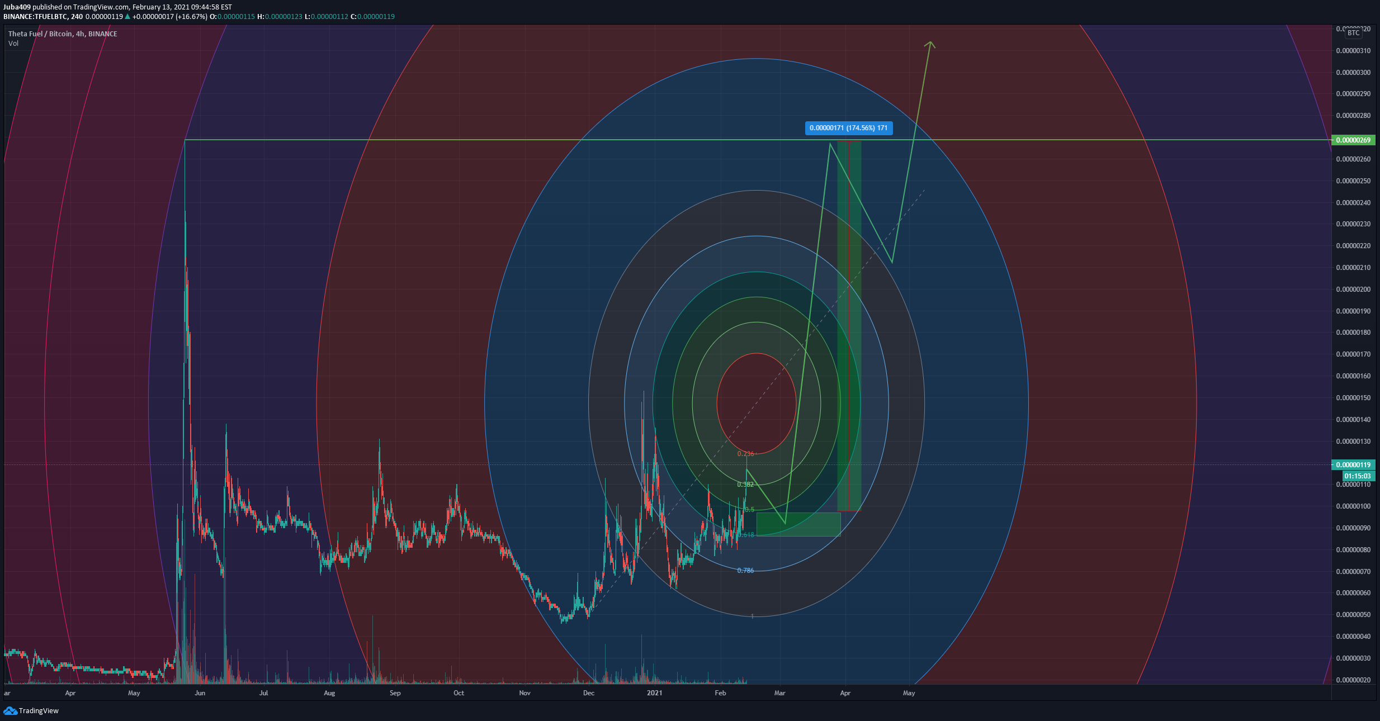This screenshot has height=721, width=1380.
Task: Click the Dec label on time axis
Action: [589, 693]
